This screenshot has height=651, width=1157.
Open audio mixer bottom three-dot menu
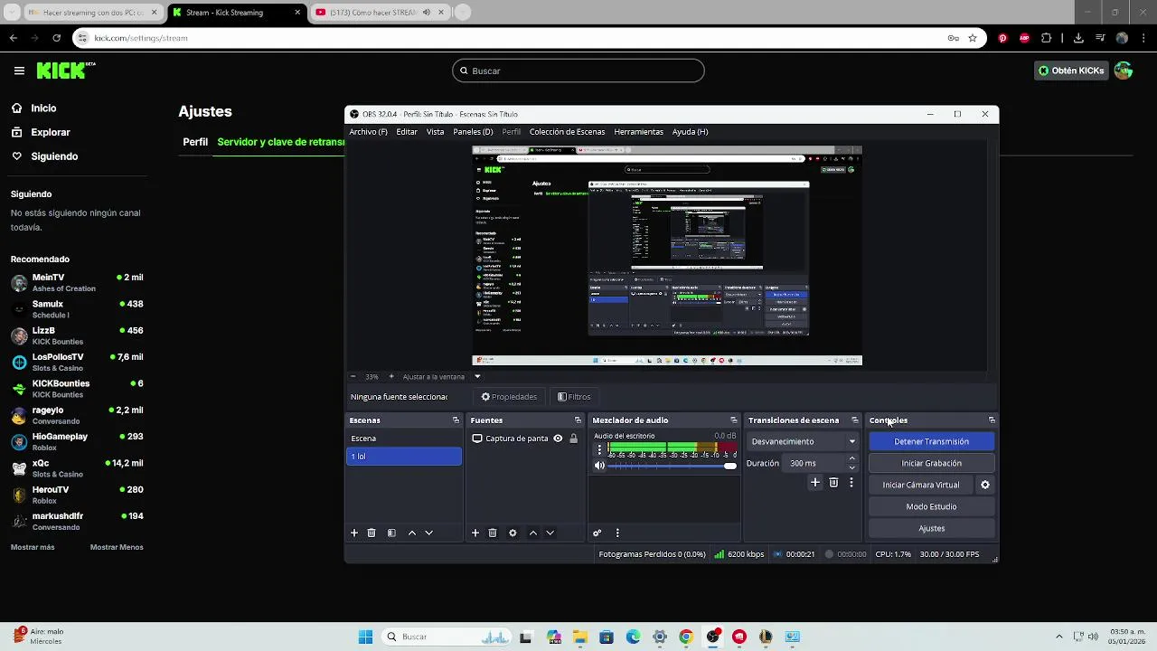(x=617, y=533)
